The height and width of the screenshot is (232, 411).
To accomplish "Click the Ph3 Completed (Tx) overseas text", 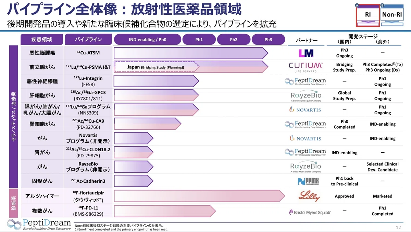I will 382,64.
